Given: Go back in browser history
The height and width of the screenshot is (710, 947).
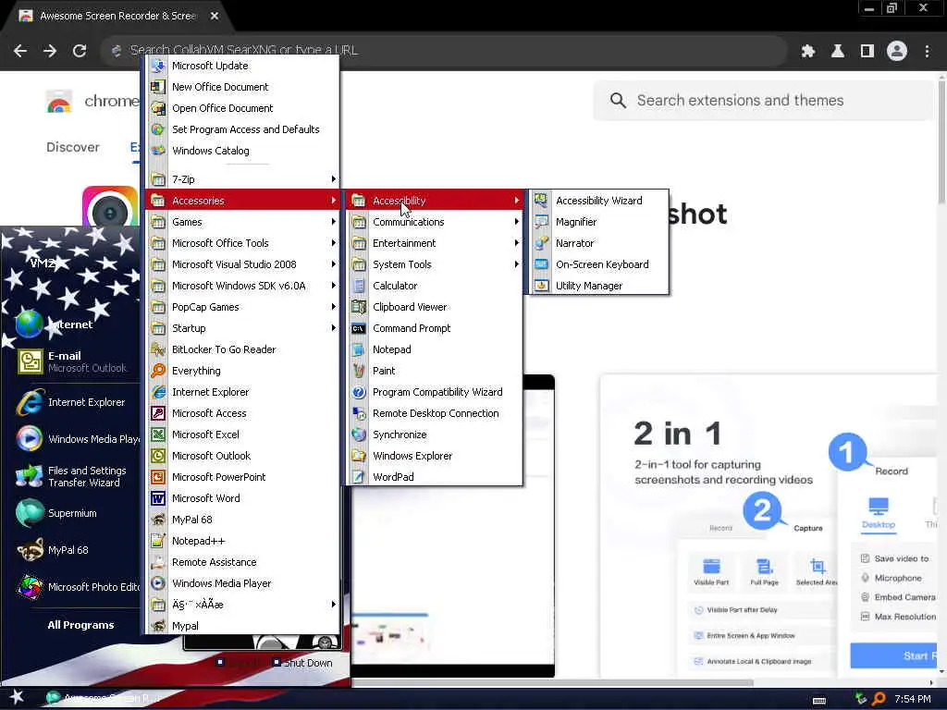Looking at the screenshot, I should [20, 51].
